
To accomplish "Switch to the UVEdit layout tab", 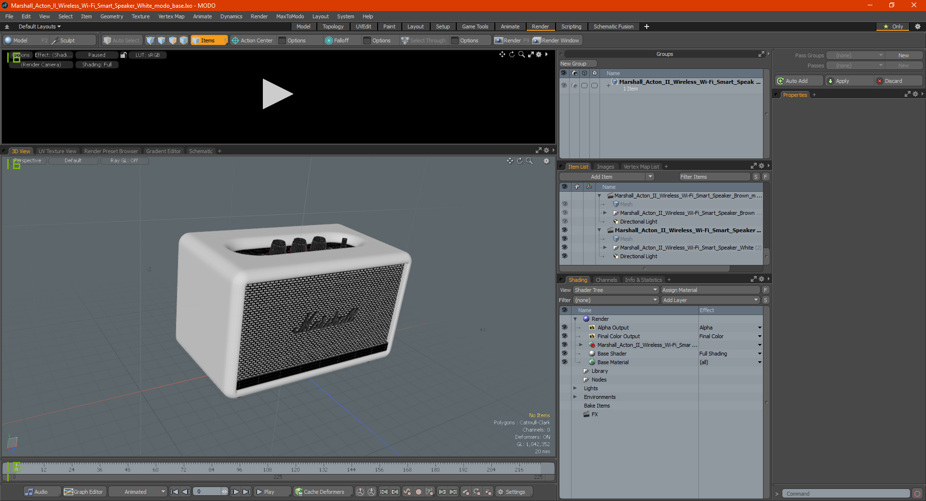I will click(x=363, y=26).
